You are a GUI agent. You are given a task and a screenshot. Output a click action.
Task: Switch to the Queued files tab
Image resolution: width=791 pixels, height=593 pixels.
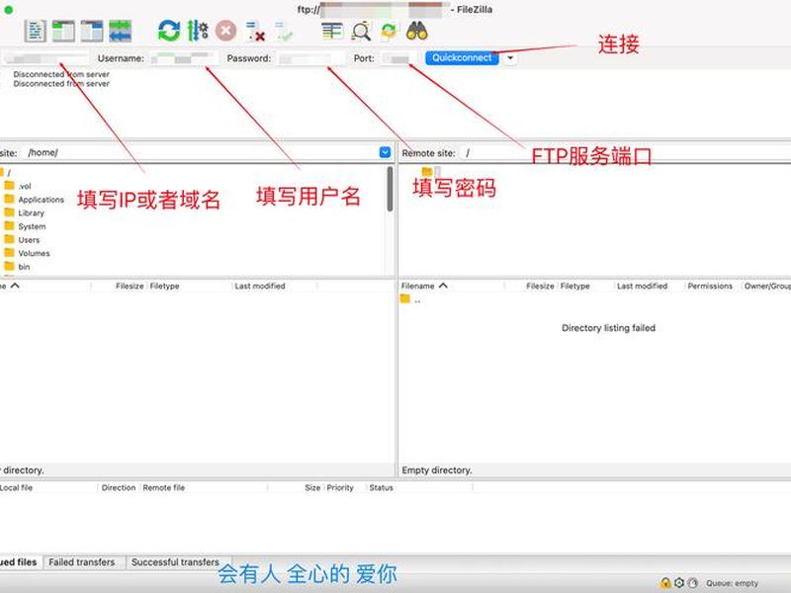[19, 561]
